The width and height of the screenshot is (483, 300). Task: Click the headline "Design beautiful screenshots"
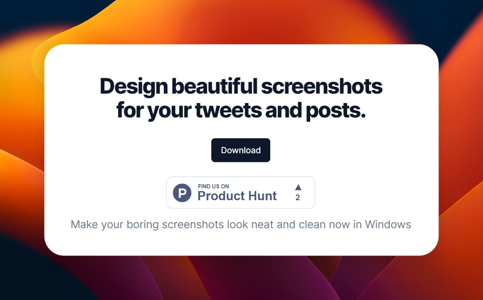241,85
